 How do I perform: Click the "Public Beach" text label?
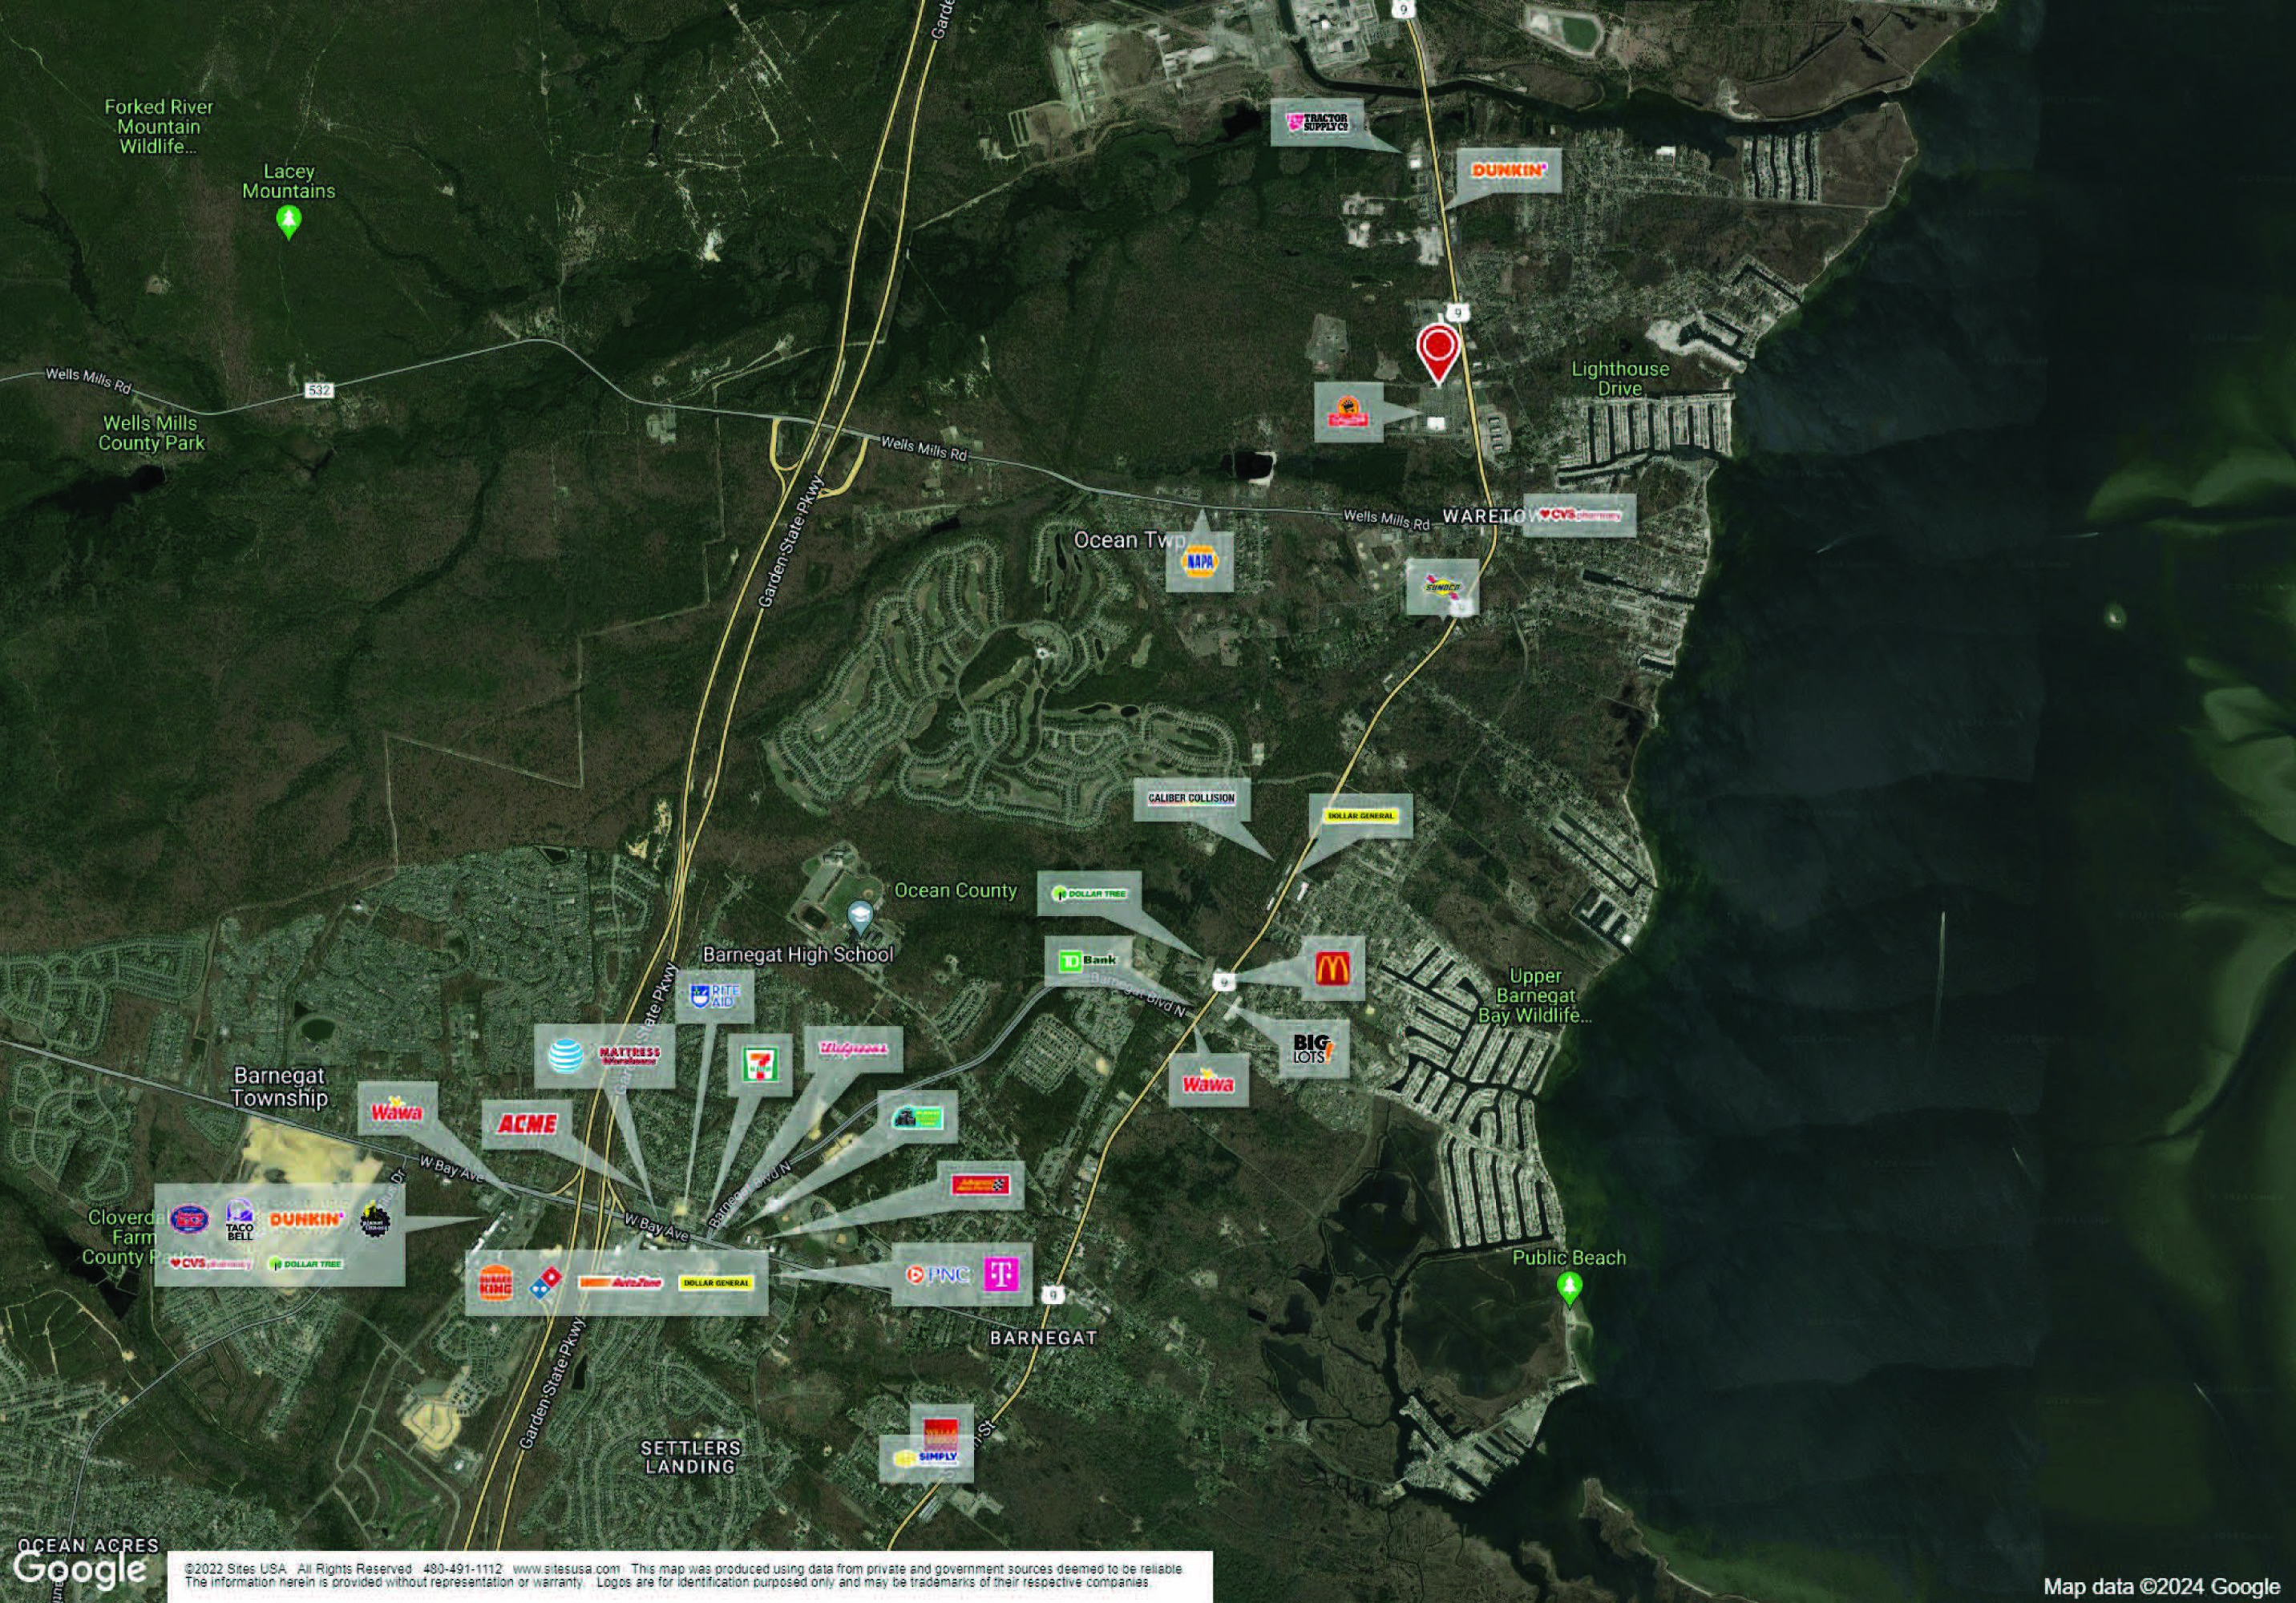coord(1569,1258)
